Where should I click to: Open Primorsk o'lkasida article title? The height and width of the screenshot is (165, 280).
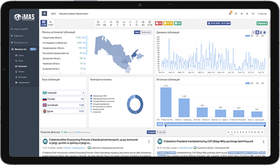pos(93,141)
